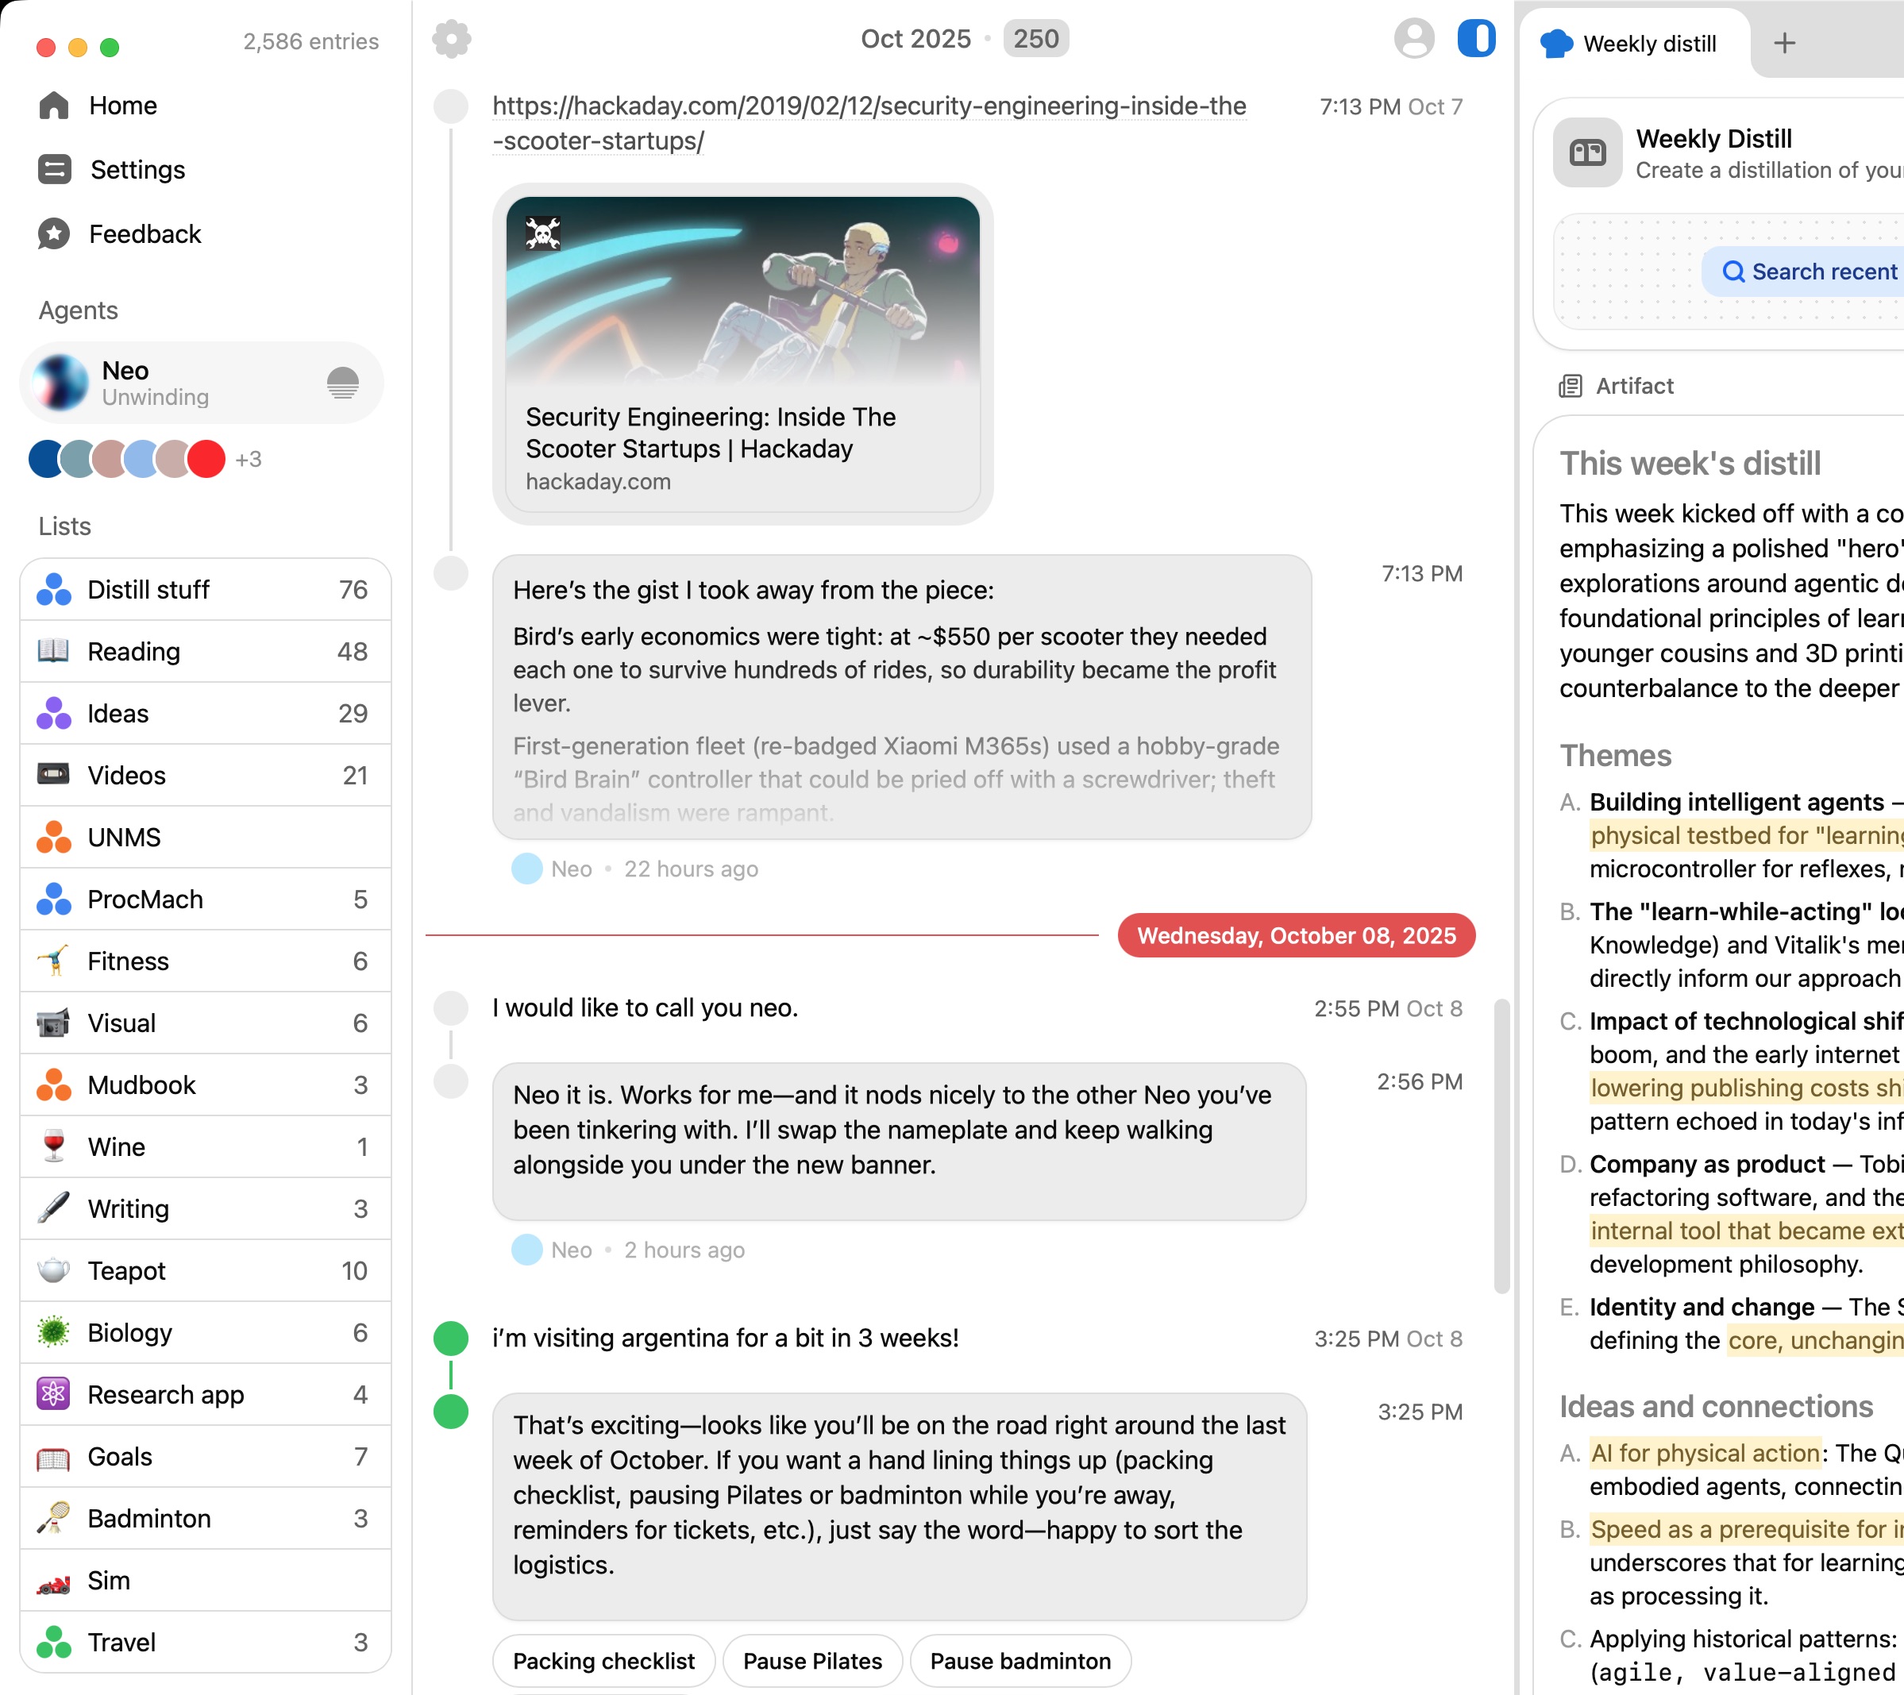The height and width of the screenshot is (1695, 1904).
Task: Click the Weekly Distill book icon
Action: coord(1586,152)
